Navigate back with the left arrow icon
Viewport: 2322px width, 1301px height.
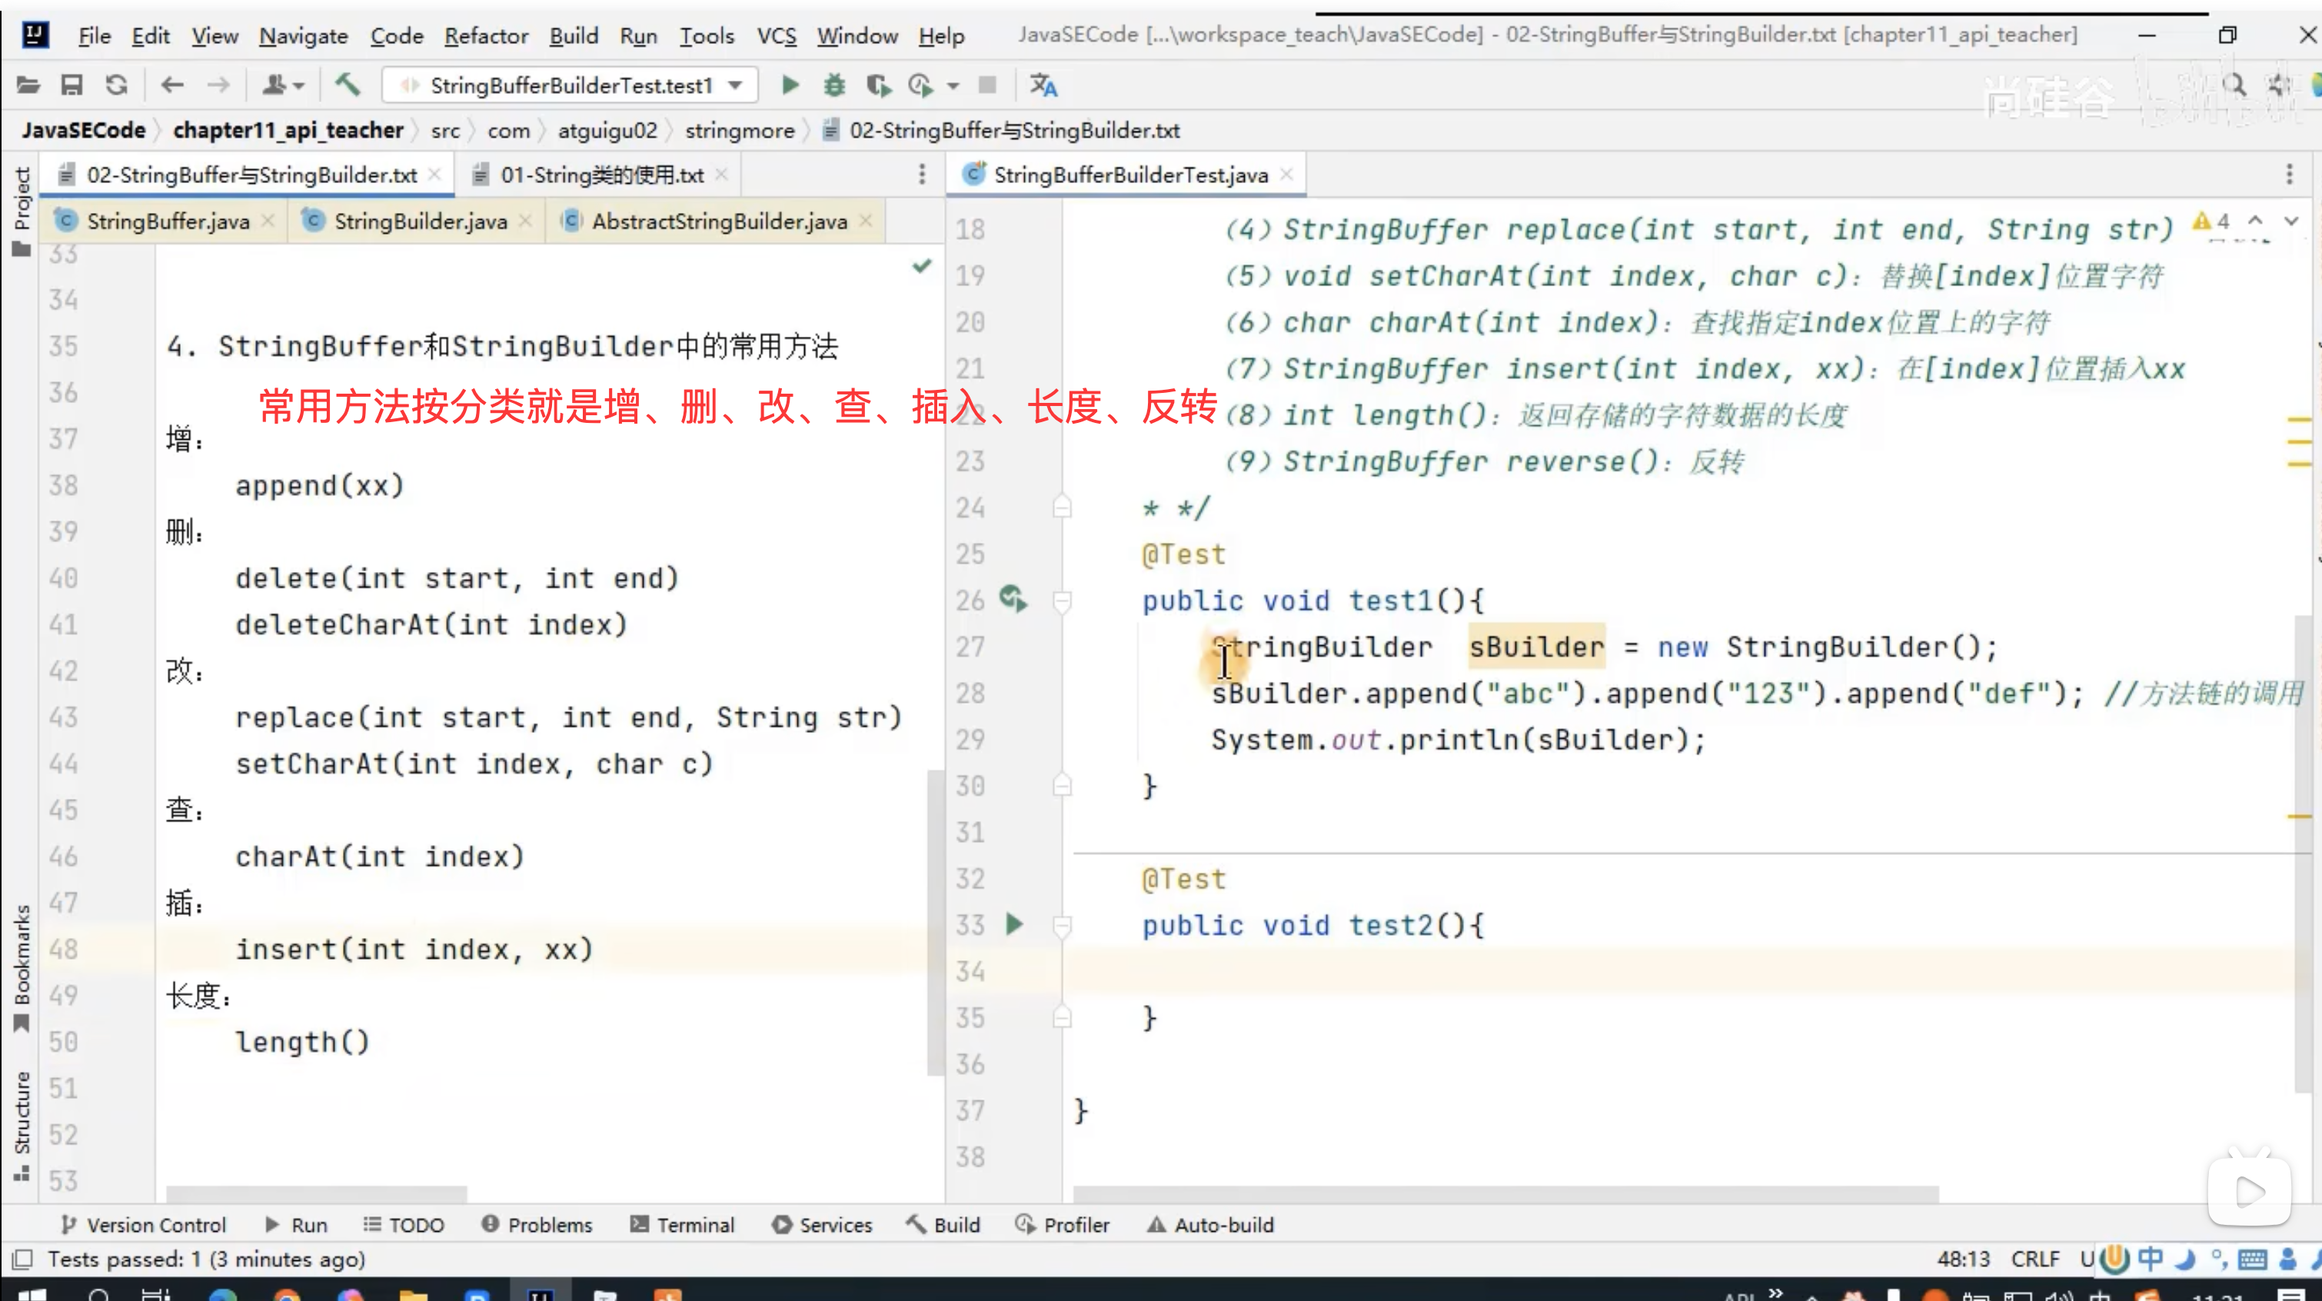pos(172,85)
